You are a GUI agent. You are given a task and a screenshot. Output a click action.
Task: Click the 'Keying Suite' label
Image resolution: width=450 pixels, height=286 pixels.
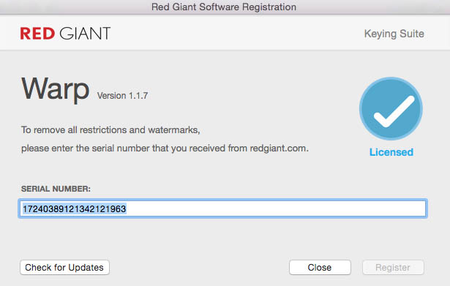[x=394, y=34]
